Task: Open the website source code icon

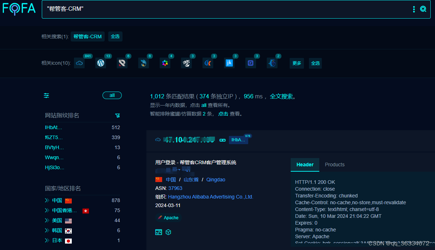Action: coord(159,232)
